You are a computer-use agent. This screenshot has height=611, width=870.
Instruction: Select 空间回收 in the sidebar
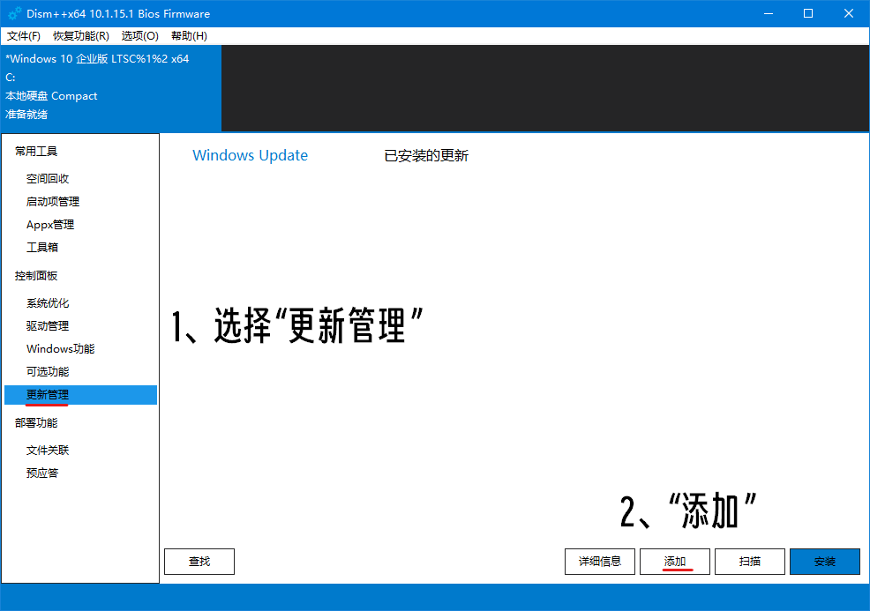pyautogui.click(x=47, y=178)
